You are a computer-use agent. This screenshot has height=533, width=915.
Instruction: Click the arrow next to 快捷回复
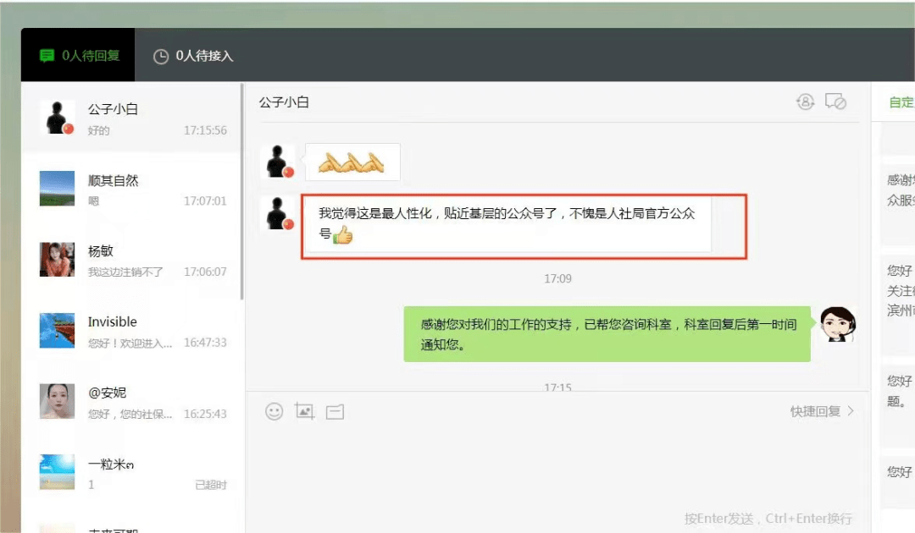point(851,411)
